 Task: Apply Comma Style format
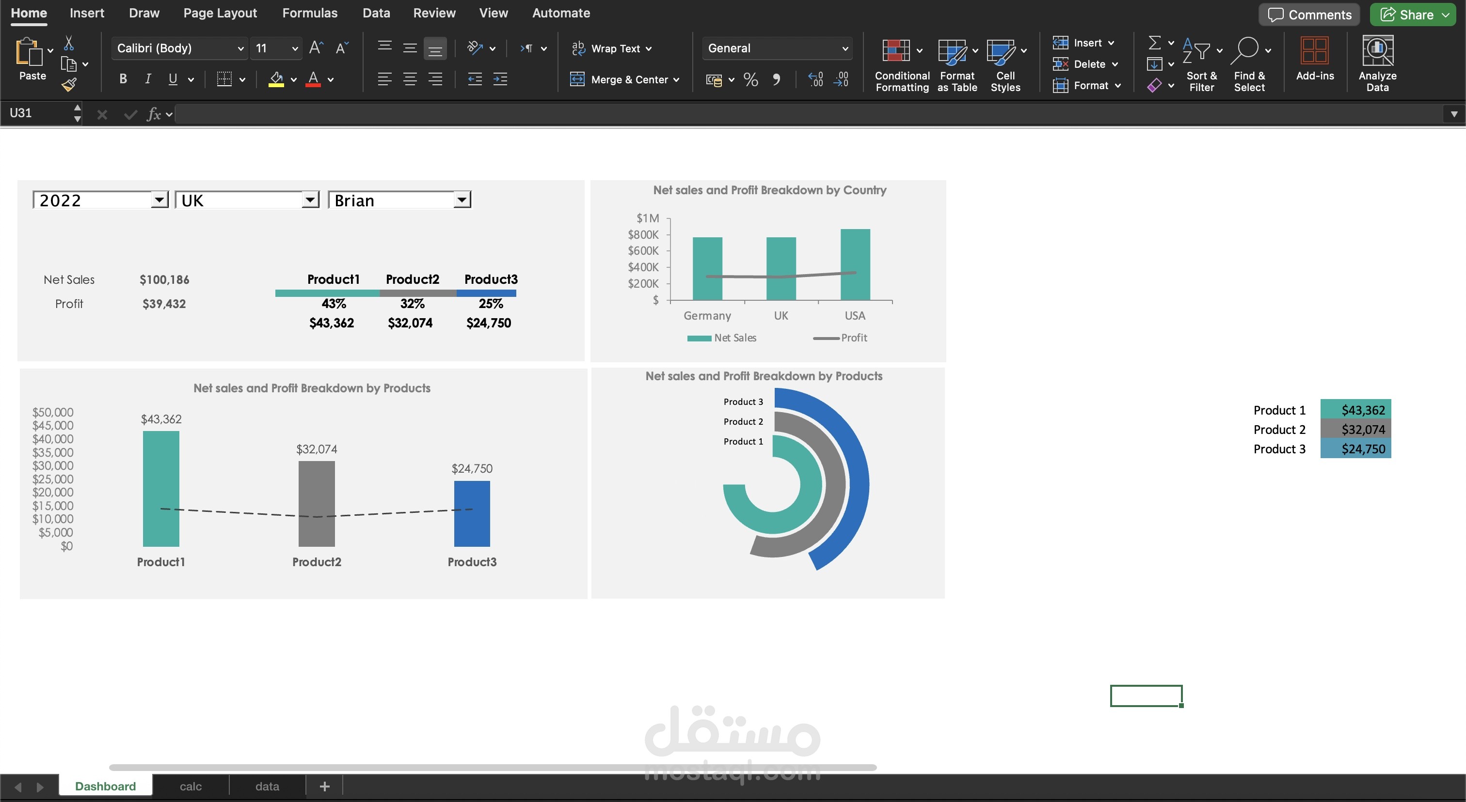[x=776, y=79]
